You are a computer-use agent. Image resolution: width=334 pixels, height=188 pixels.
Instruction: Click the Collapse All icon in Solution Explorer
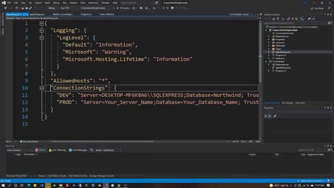point(292,19)
